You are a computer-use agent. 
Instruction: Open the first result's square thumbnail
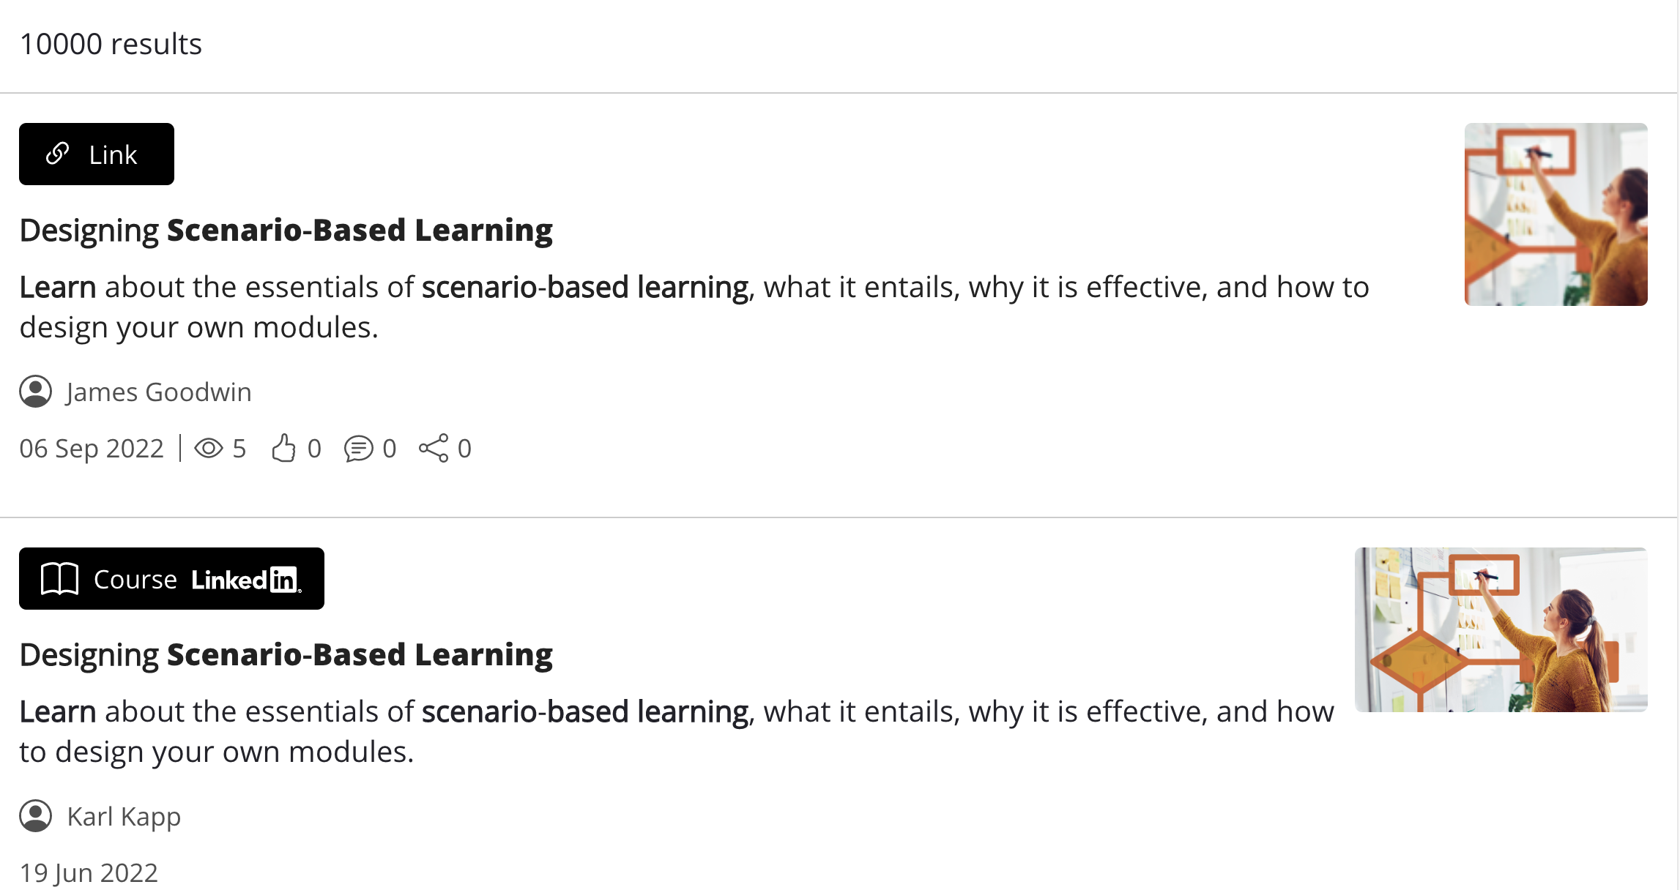(1556, 214)
